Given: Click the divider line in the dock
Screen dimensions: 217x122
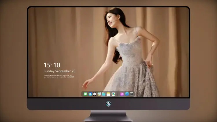Looking at the screenshot, I should [x=118, y=94].
